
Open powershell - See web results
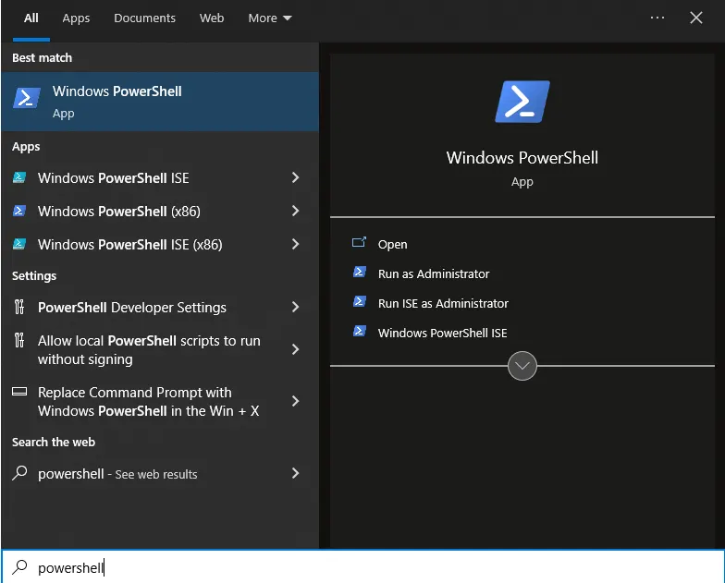pyautogui.click(x=117, y=474)
